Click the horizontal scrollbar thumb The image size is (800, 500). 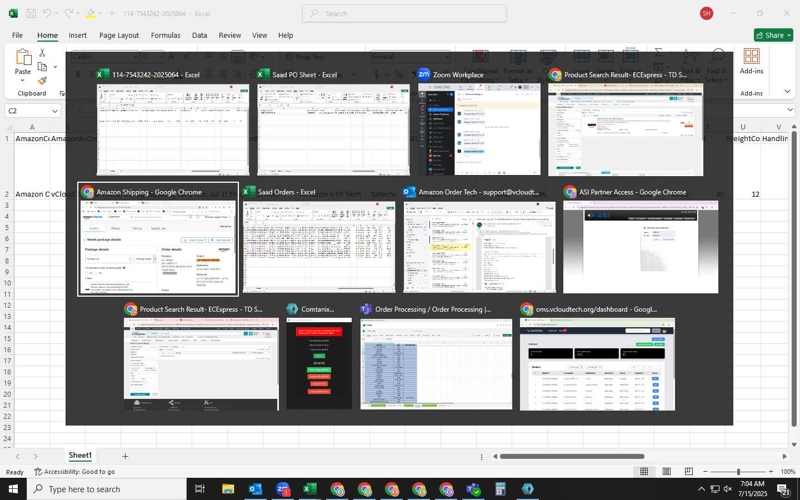pyautogui.click(x=572, y=457)
